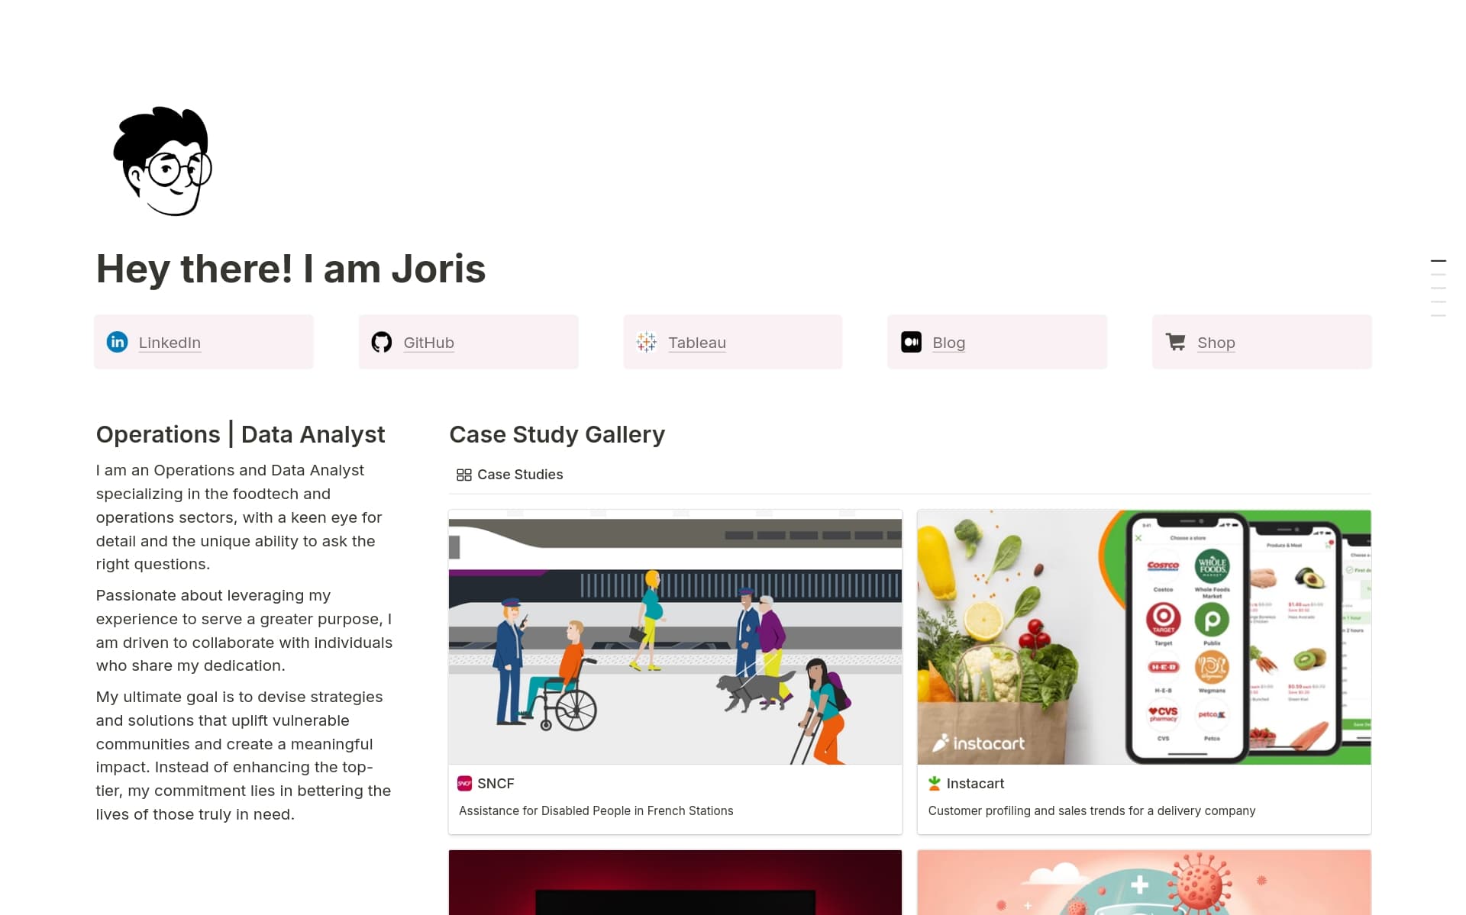
Task: Open the Blog link
Action: [948, 343]
